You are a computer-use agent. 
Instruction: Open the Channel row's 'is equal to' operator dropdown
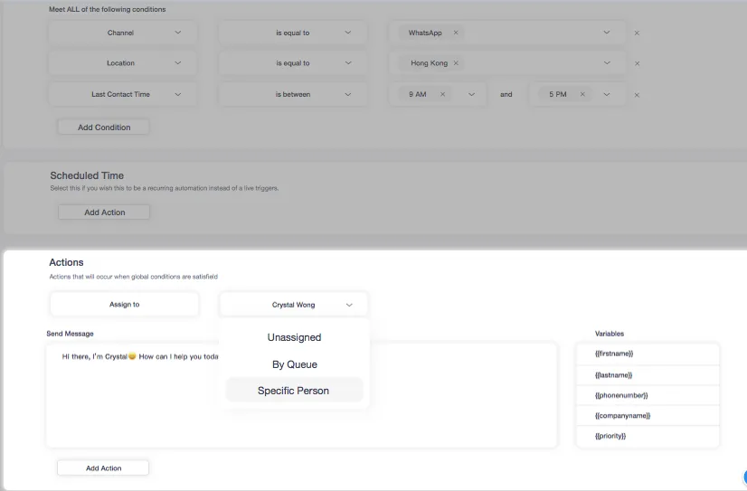click(x=292, y=33)
